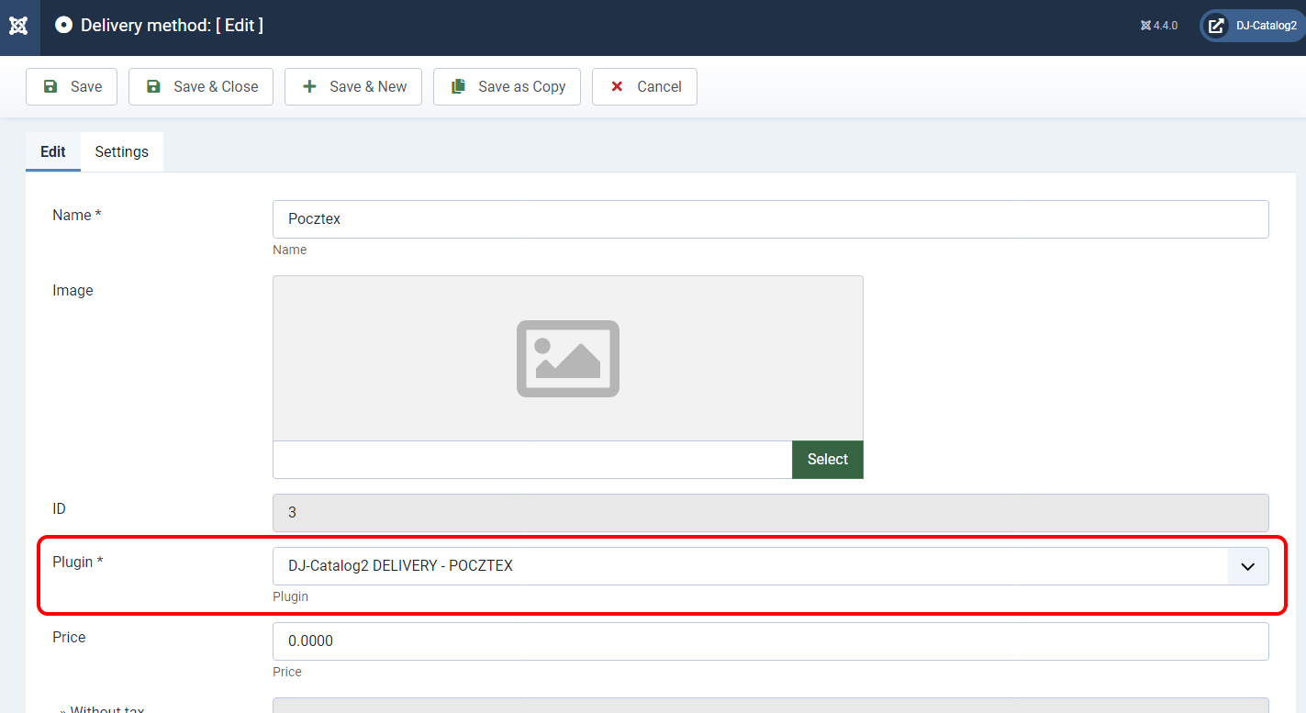Cancel editing the delivery method
The width and height of the screenshot is (1306, 713).
tap(644, 86)
